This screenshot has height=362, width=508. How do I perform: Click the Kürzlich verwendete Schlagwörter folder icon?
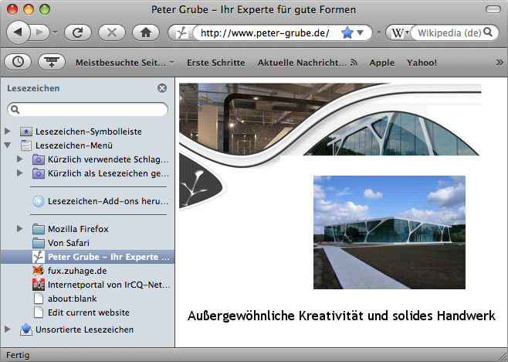pyautogui.click(x=39, y=159)
